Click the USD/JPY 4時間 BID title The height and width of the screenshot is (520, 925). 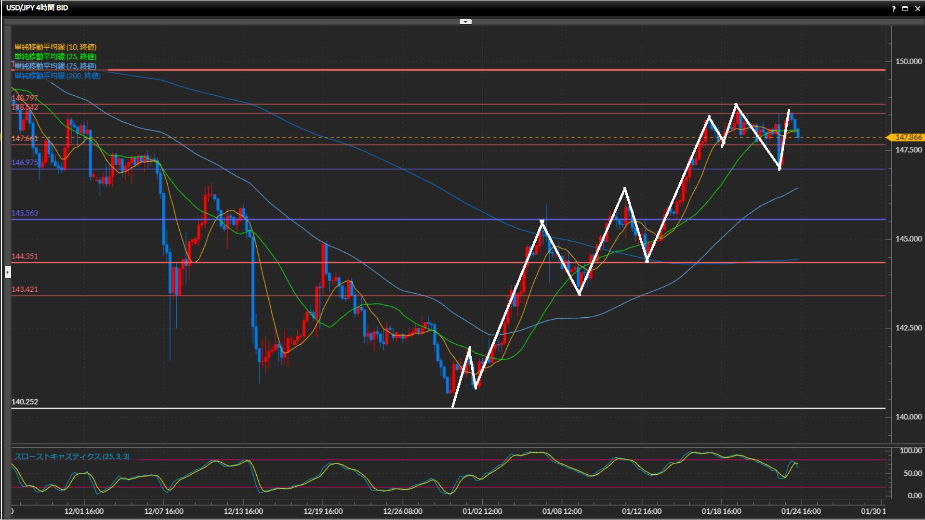tap(37, 8)
